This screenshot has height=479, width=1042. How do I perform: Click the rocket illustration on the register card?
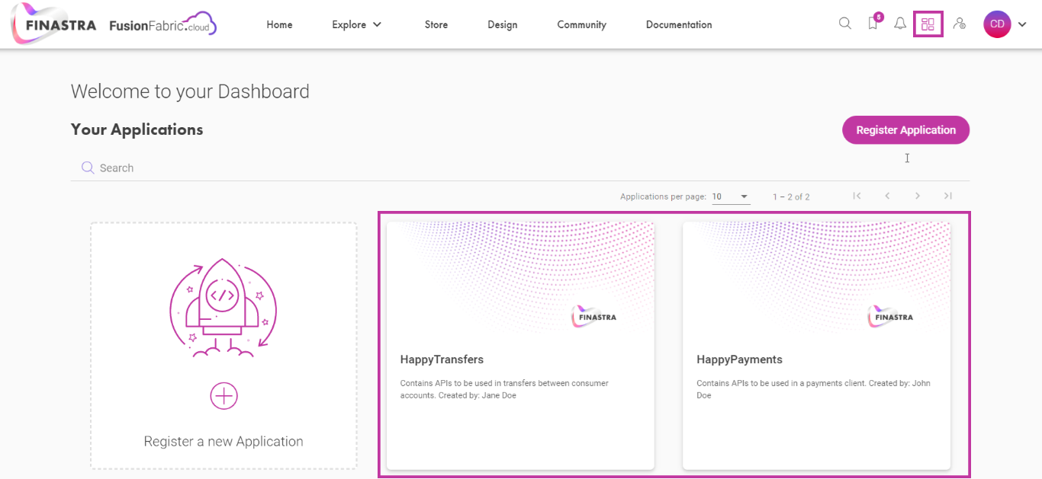coord(223,308)
